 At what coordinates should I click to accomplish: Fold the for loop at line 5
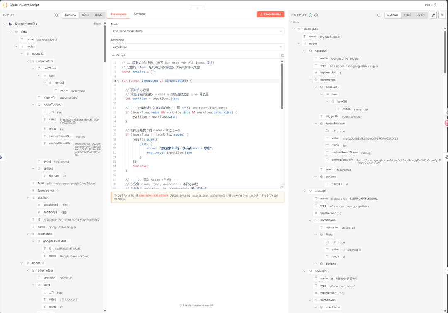pos(119,81)
